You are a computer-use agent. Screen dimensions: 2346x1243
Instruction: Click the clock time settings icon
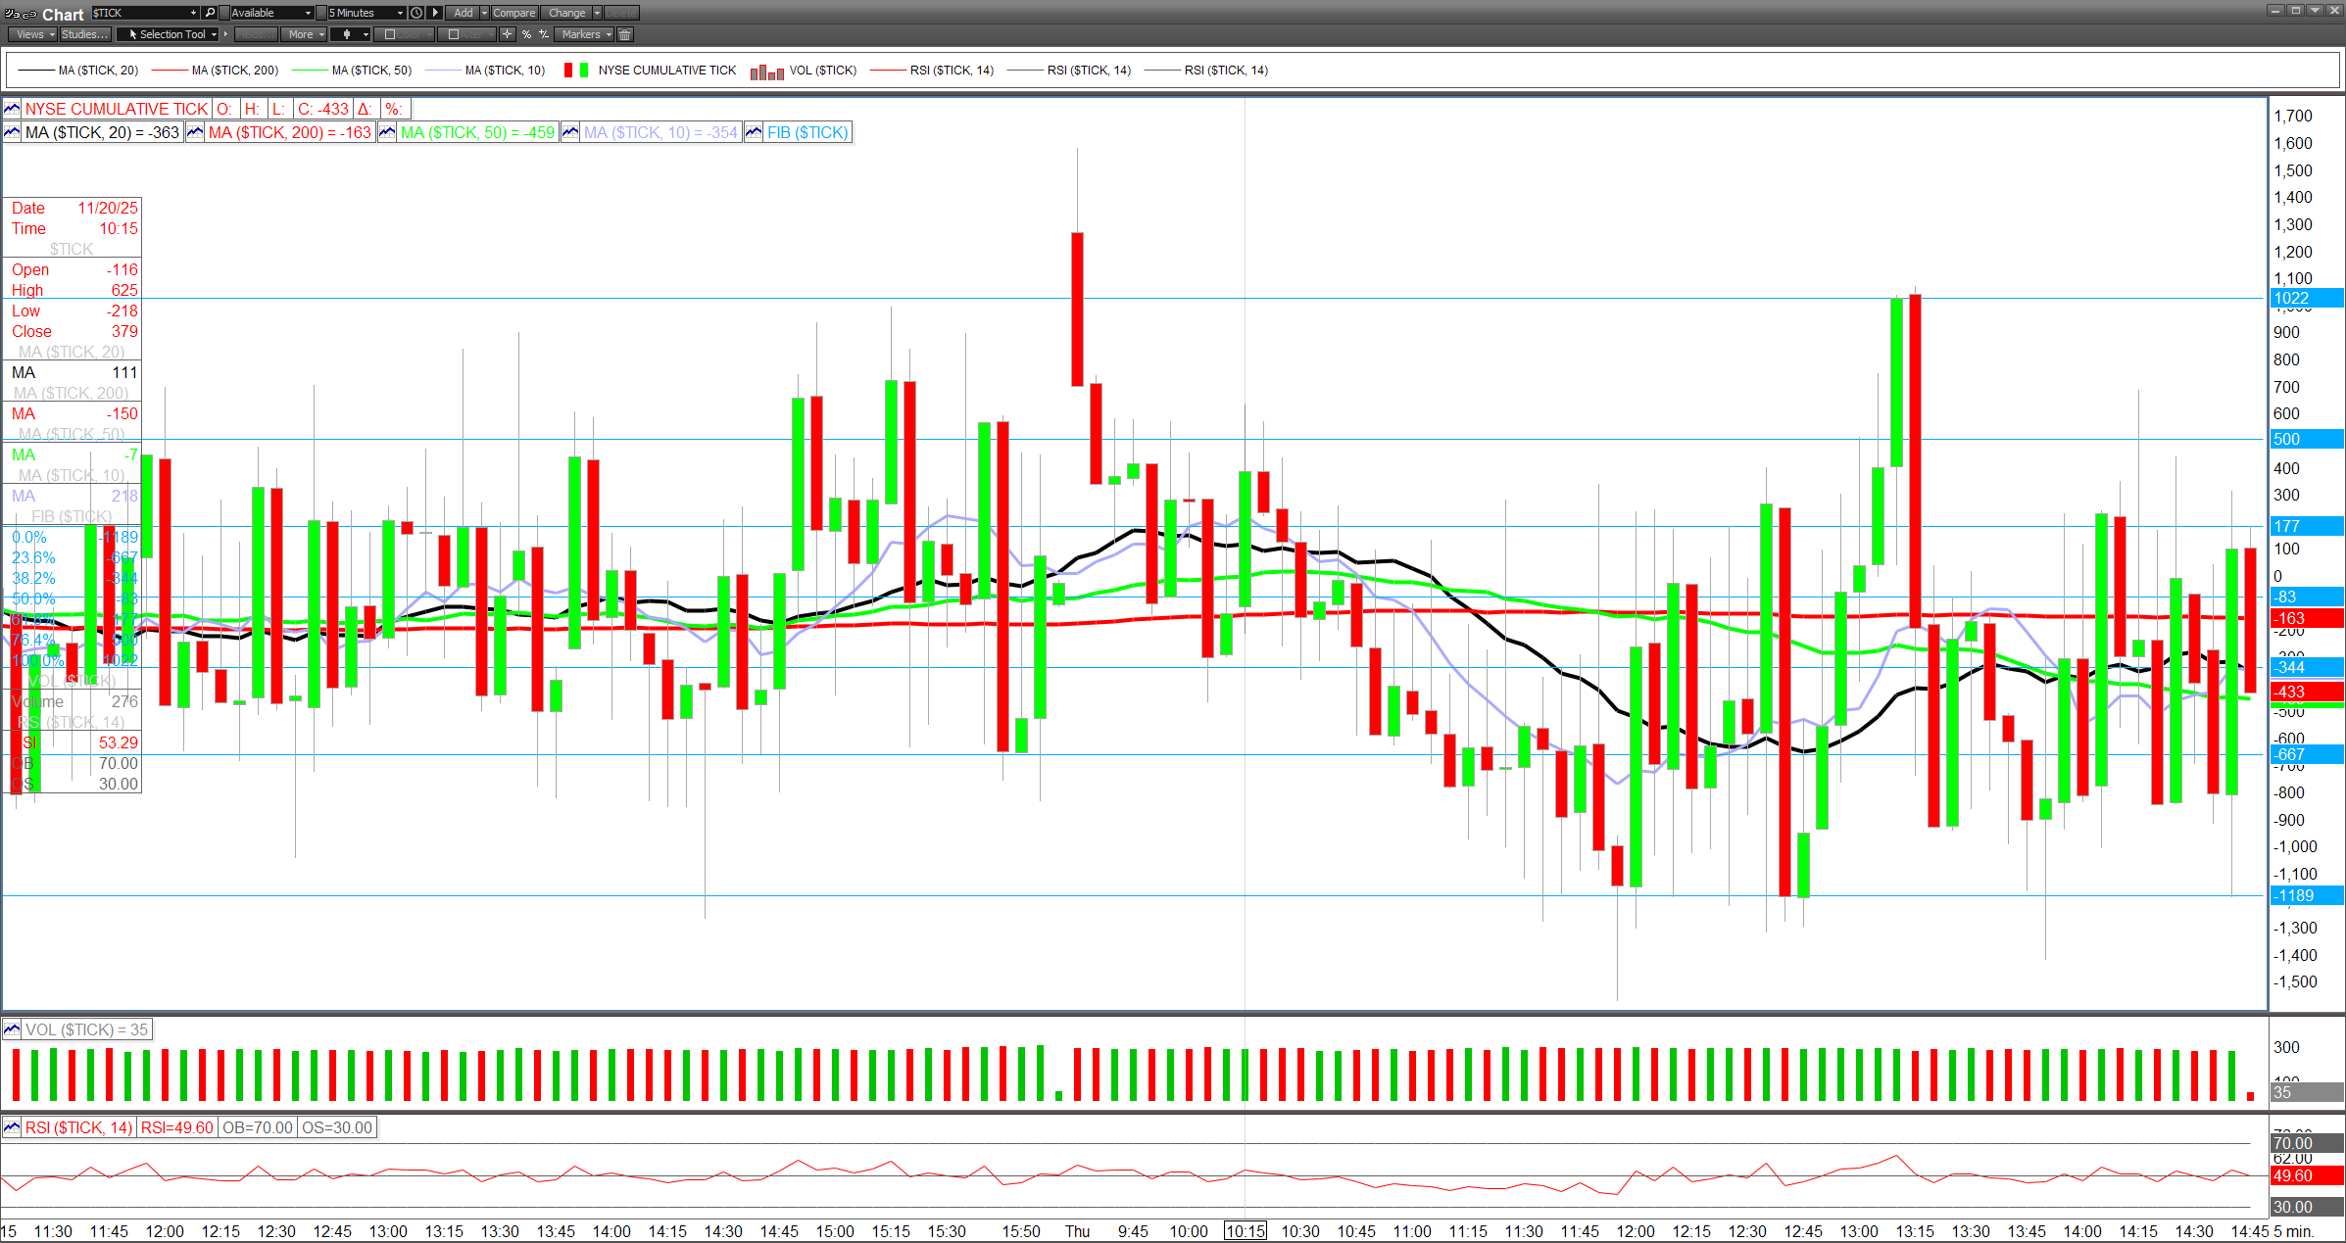[x=416, y=13]
